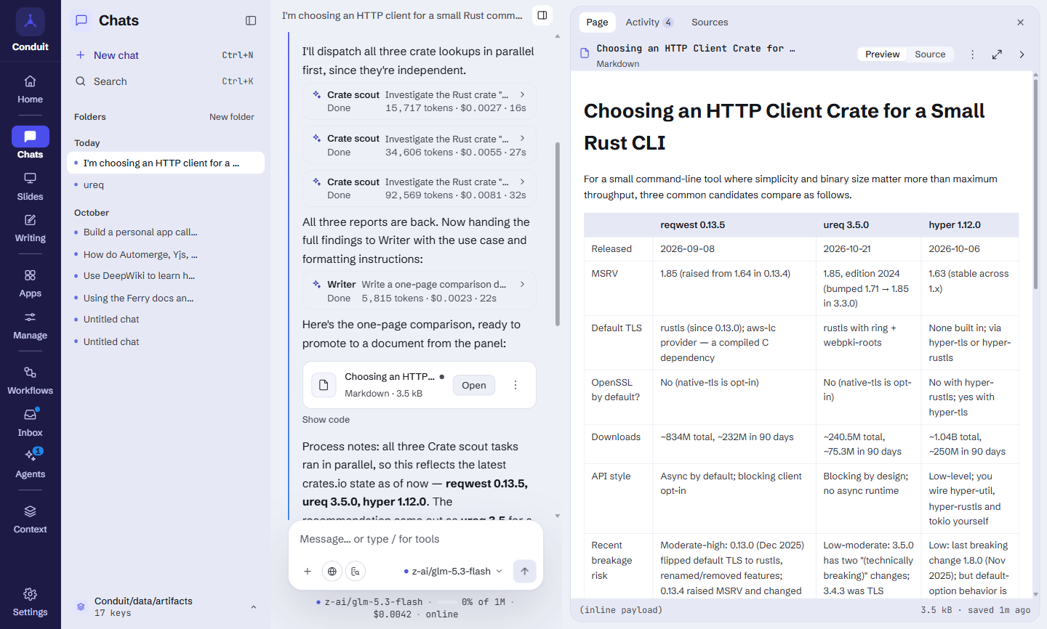1047x629 pixels.
Task: Close the artifact side panel
Action: pyautogui.click(x=1020, y=23)
